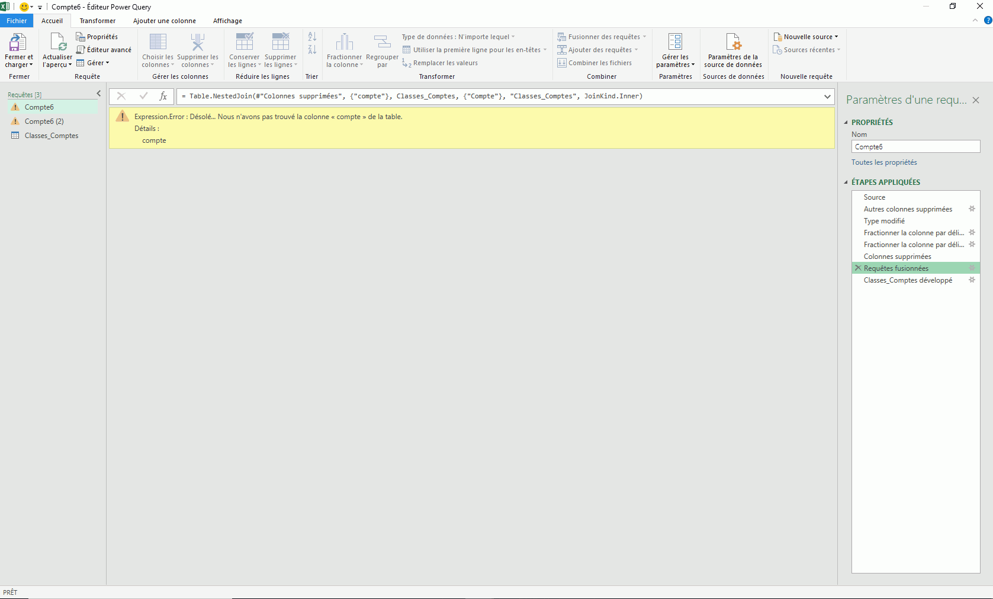Viewport: 993px width, 599px height.
Task: Click the Fermer et charger icon
Action: (x=18, y=43)
